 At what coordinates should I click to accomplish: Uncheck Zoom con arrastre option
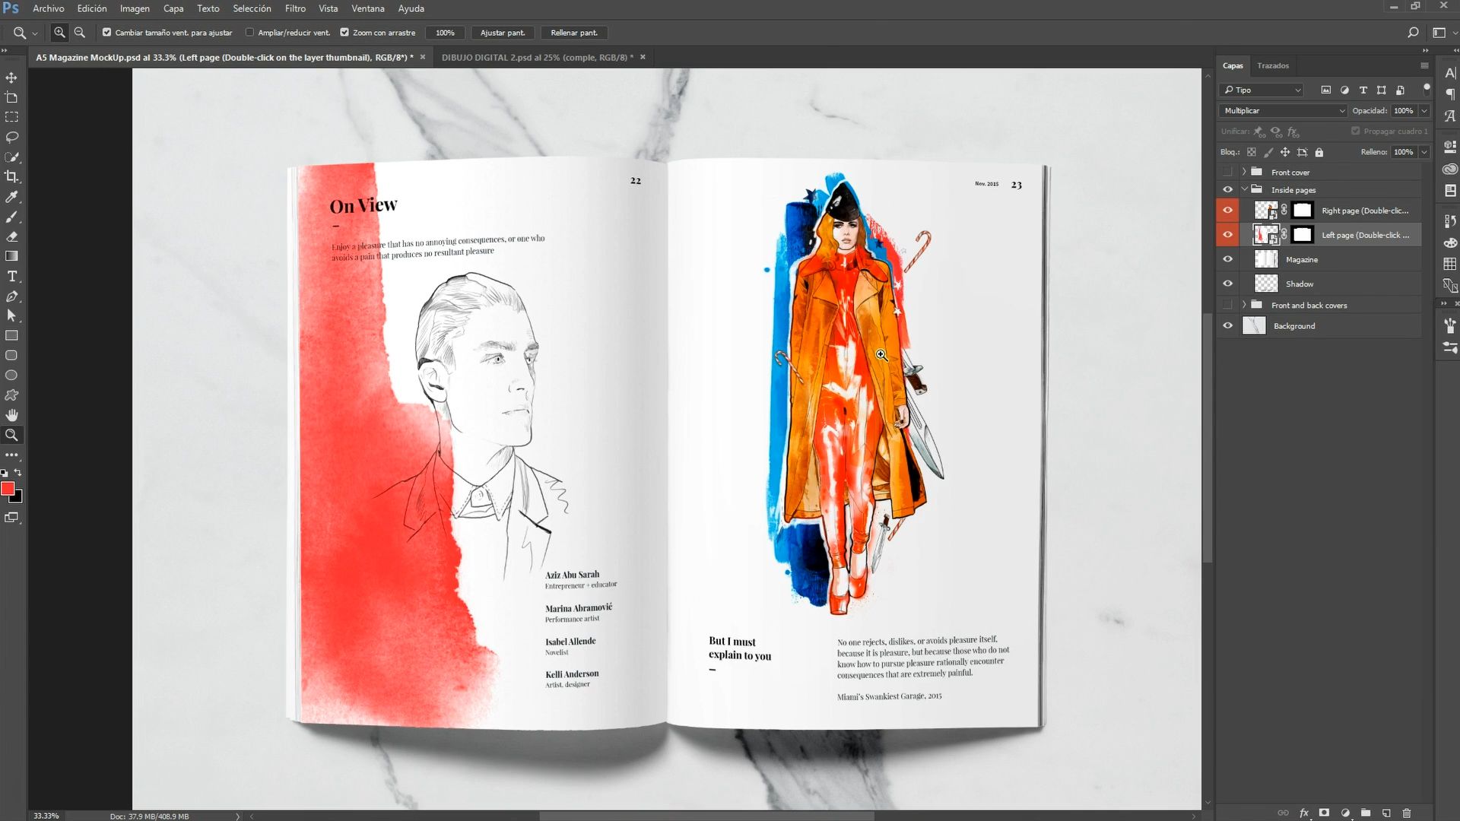344,33
